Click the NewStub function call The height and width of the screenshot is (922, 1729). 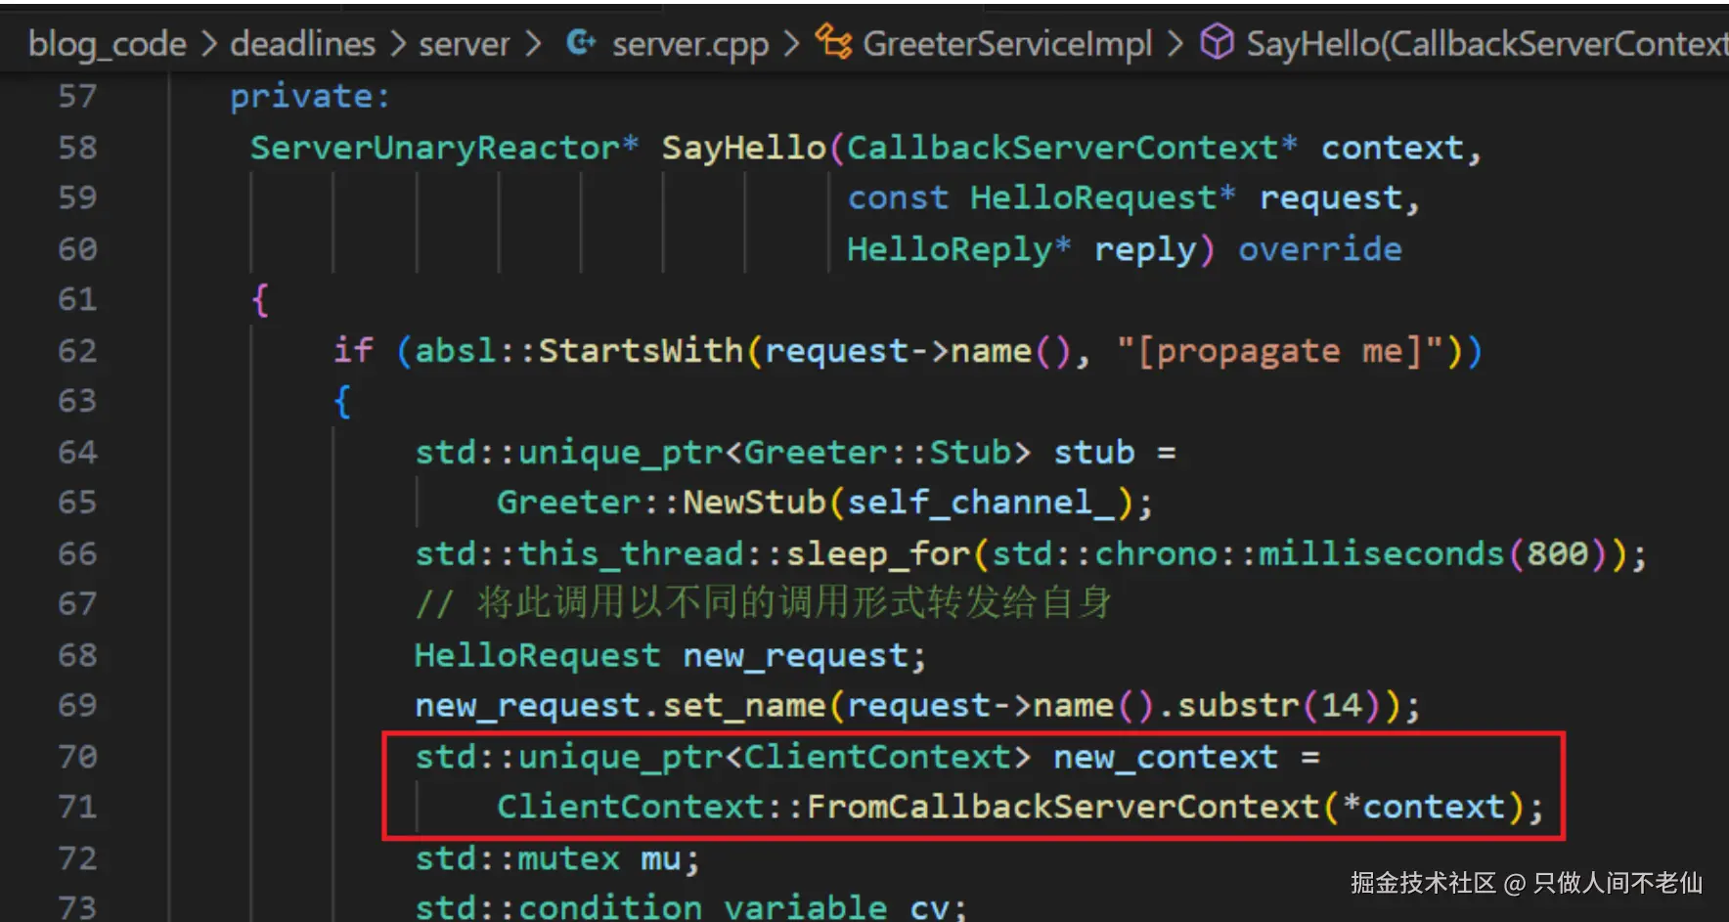coord(754,503)
